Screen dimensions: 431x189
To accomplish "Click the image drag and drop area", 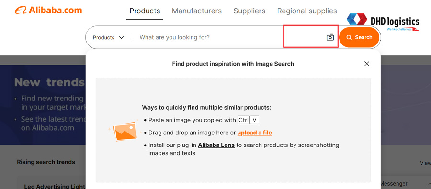I will [x=233, y=130].
